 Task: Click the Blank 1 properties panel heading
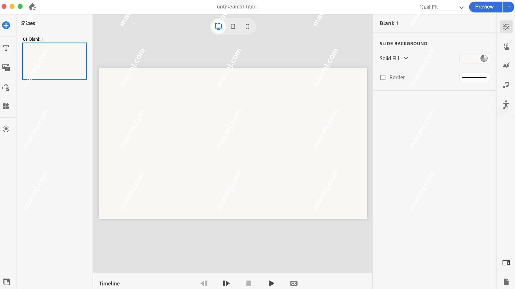tap(389, 23)
